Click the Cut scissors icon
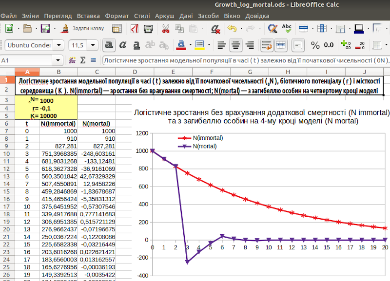The height and width of the screenshot is (281, 390). coord(166,28)
